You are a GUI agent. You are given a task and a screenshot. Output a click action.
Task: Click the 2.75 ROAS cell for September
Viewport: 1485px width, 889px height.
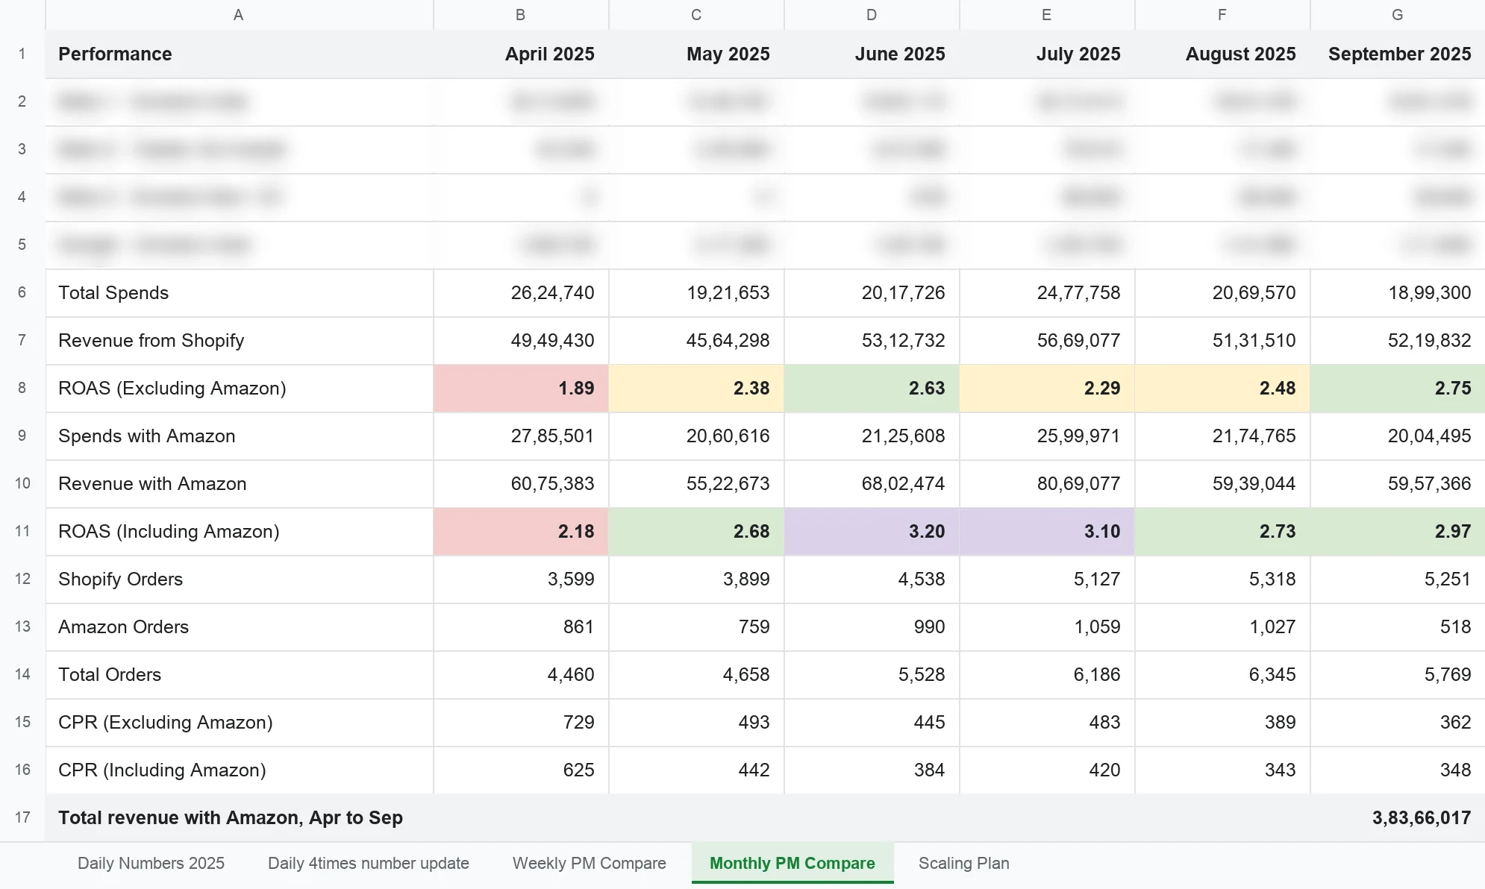coord(1398,388)
